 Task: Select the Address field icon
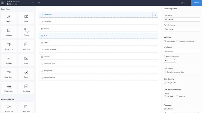tap(9, 30)
